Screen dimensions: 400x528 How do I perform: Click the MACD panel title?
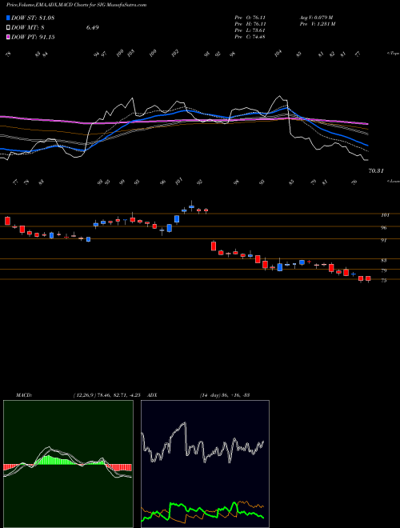point(23,395)
